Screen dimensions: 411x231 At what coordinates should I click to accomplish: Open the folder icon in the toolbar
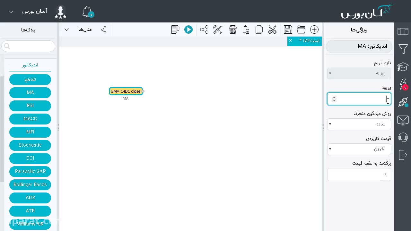click(301, 30)
